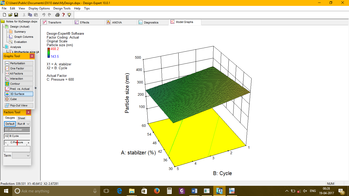Create new design with blank page icon
Viewport: 349px width, 196px height.
tap(4, 15)
